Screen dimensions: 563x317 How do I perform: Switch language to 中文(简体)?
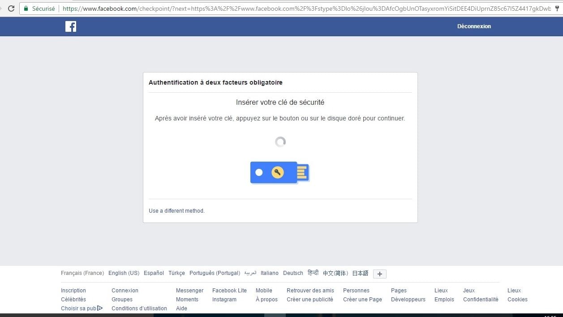[x=335, y=273]
